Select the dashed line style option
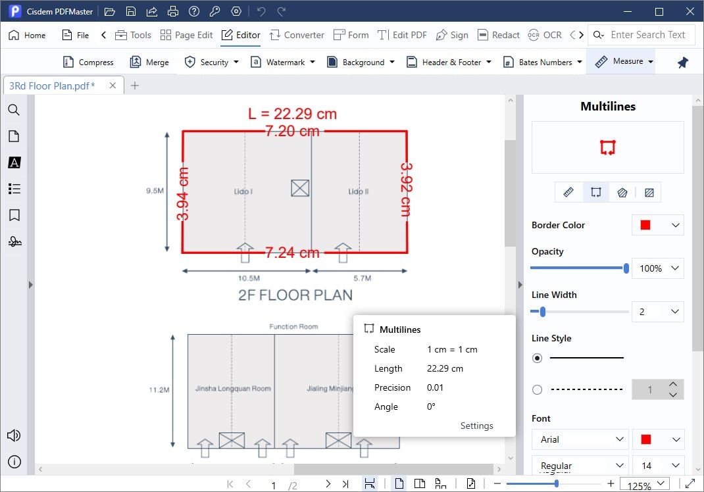This screenshot has height=492, width=704. pos(538,389)
